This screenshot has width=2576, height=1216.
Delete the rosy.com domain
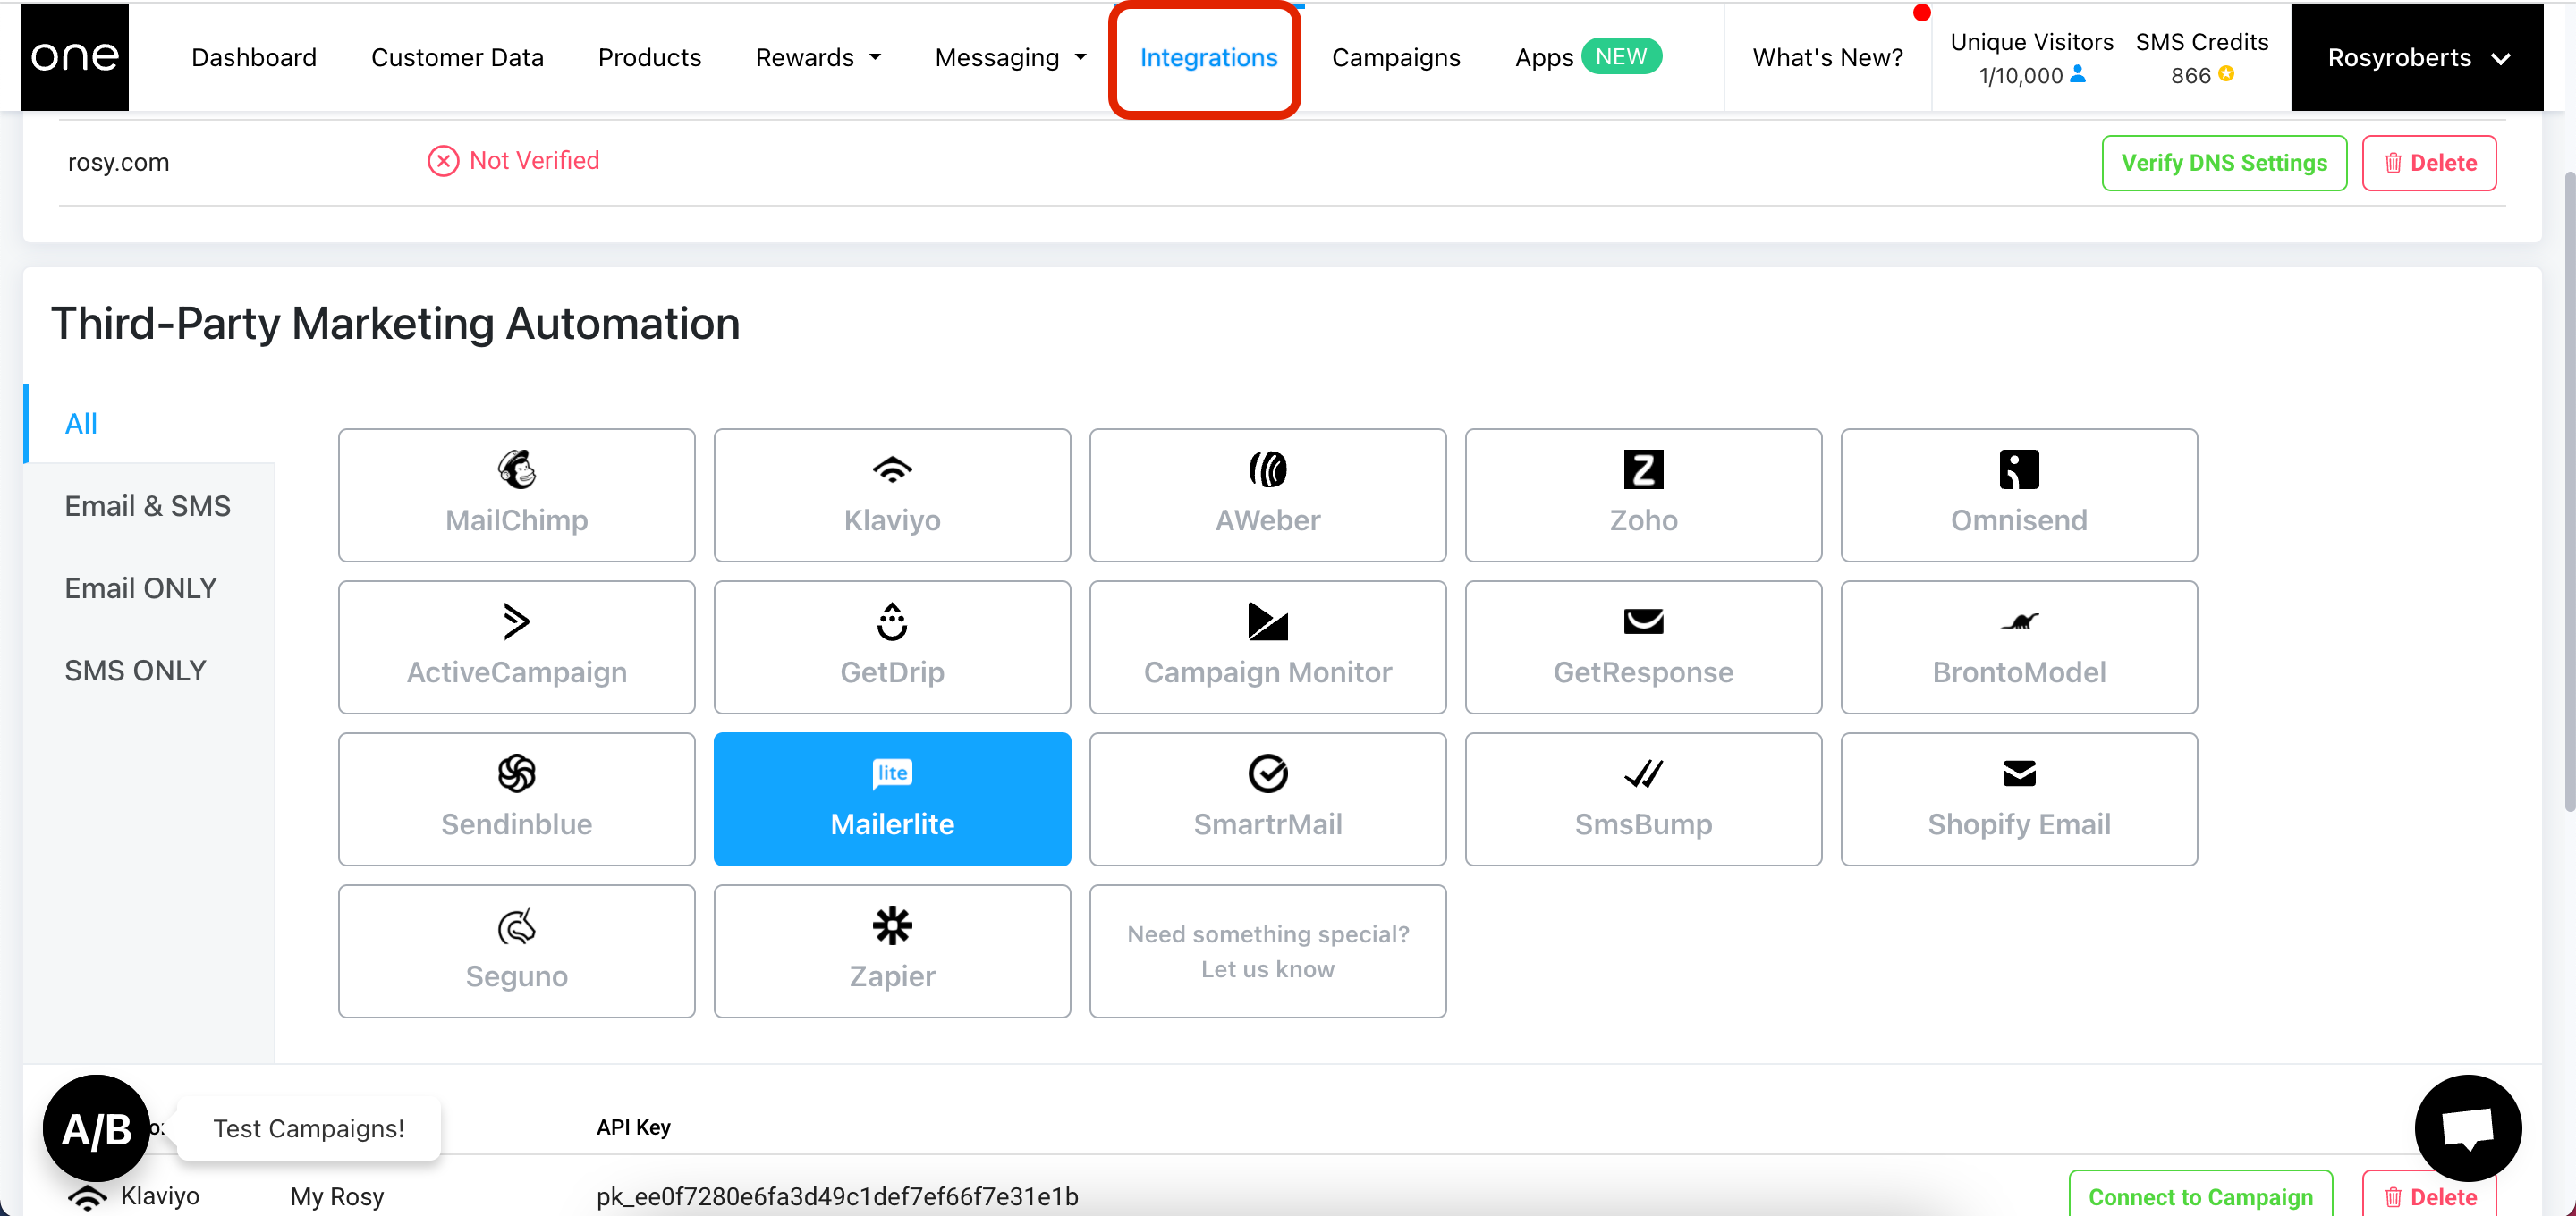(2429, 162)
